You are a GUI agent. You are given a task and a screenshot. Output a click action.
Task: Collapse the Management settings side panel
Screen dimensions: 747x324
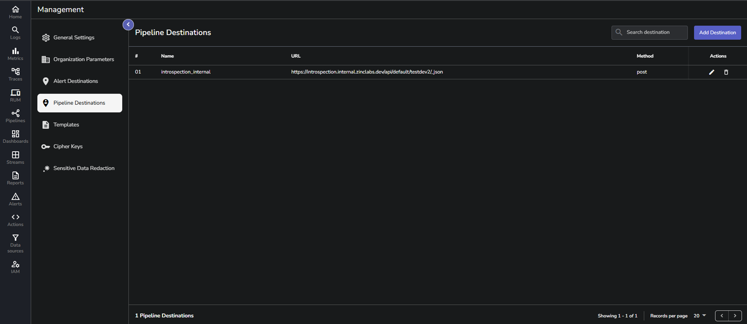[x=128, y=25]
